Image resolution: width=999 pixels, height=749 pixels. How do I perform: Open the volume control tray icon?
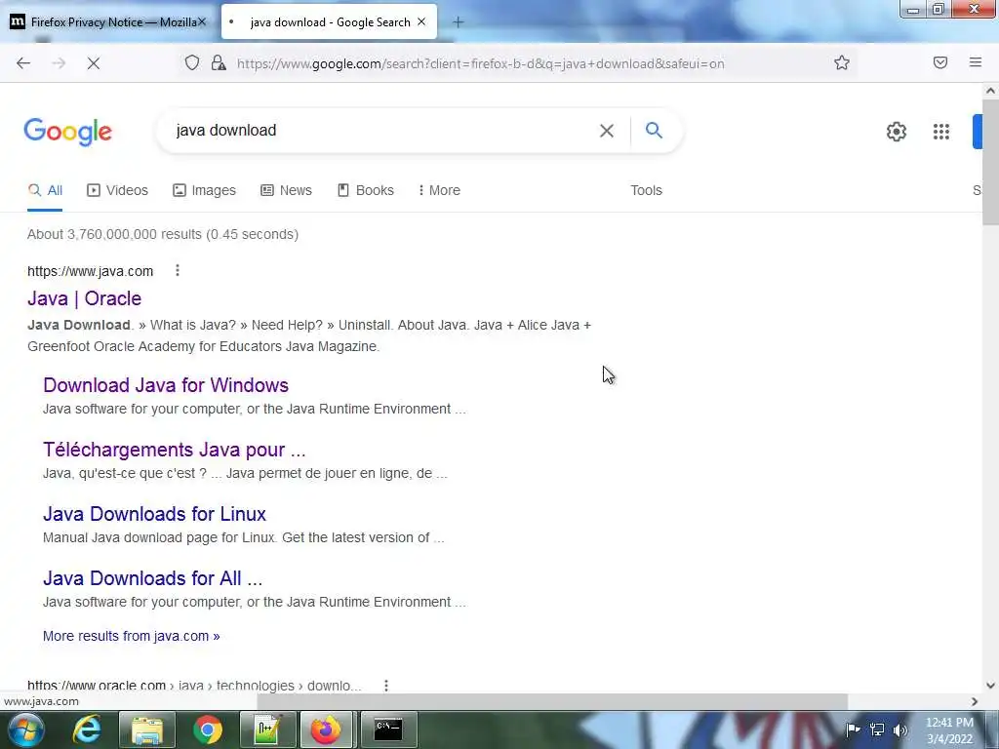(x=900, y=729)
